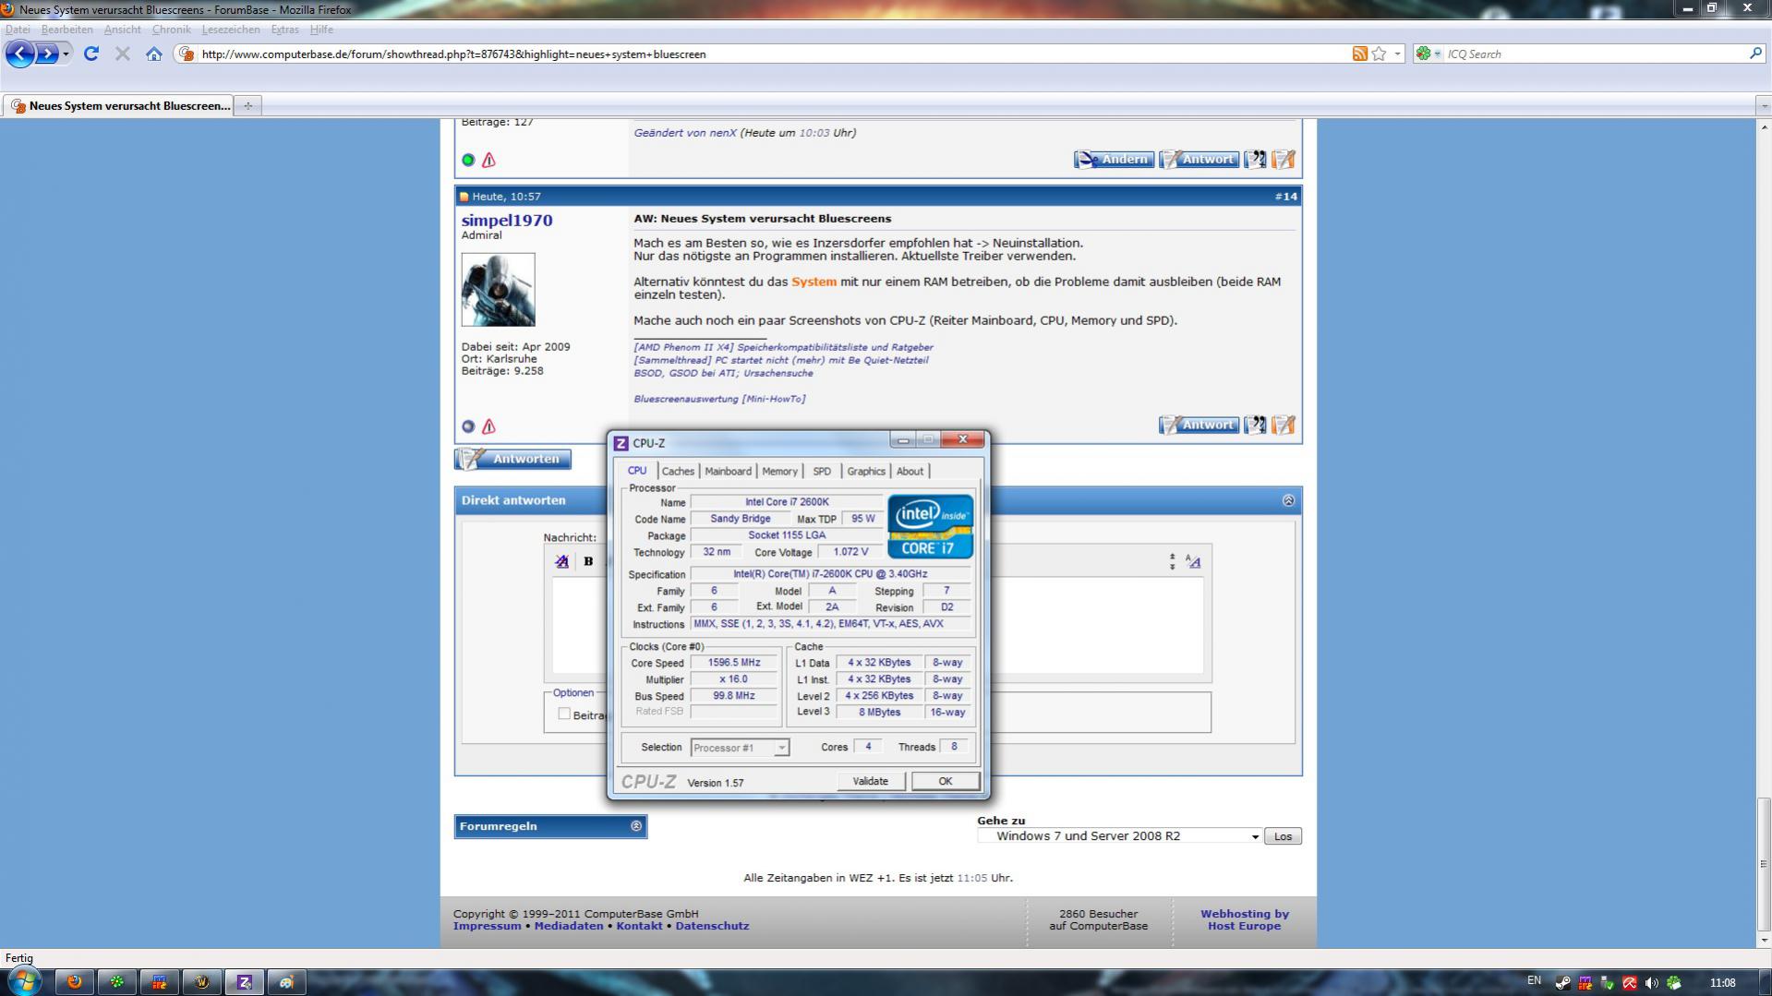This screenshot has width=1772, height=996.
Task: Apply bold formatting in the reply editor
Action: pos(588,561)
